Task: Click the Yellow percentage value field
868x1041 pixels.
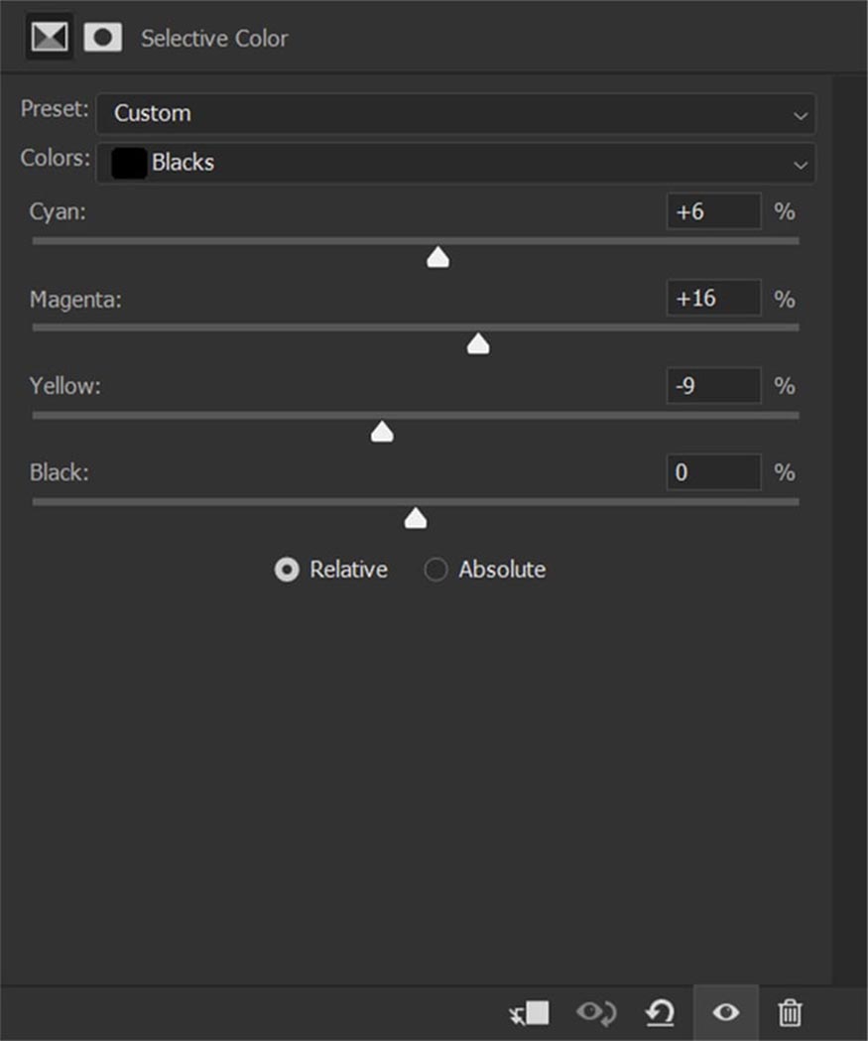Action: pyautogui.click(x=713, y=386)
